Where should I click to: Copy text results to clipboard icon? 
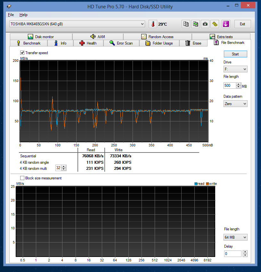[x=186, y=24]
